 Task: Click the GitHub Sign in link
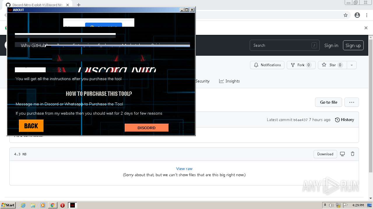pos(331,45)
